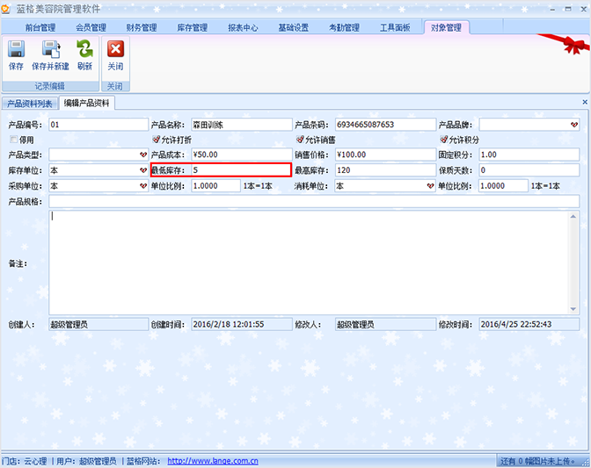Image resolution: width=591 pixels, height=468 pixels.
Task: Open the 产品品牌 dropdown
Action: (573, 125)
